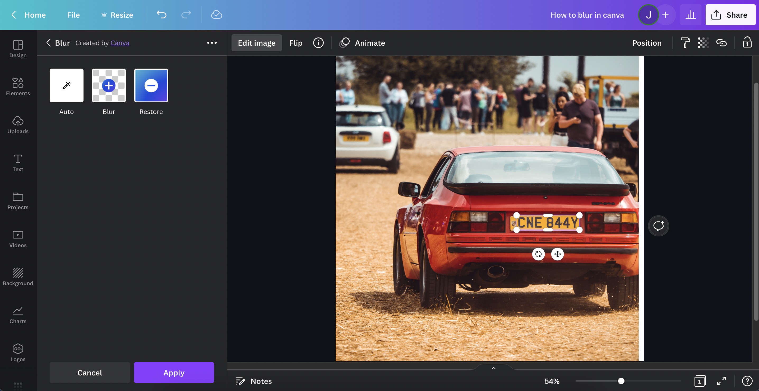759x391 pixels.
Task: Adjust the zoom level slider
Action: click(x=621, y=381)
